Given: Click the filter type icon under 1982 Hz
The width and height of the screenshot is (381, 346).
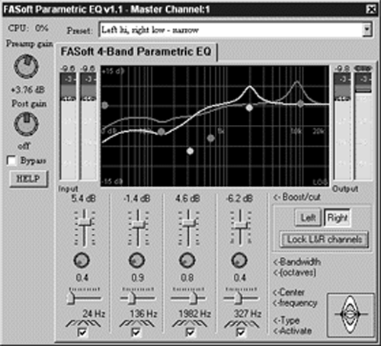Looking at the screenshot, I should [x=190, y=323].
